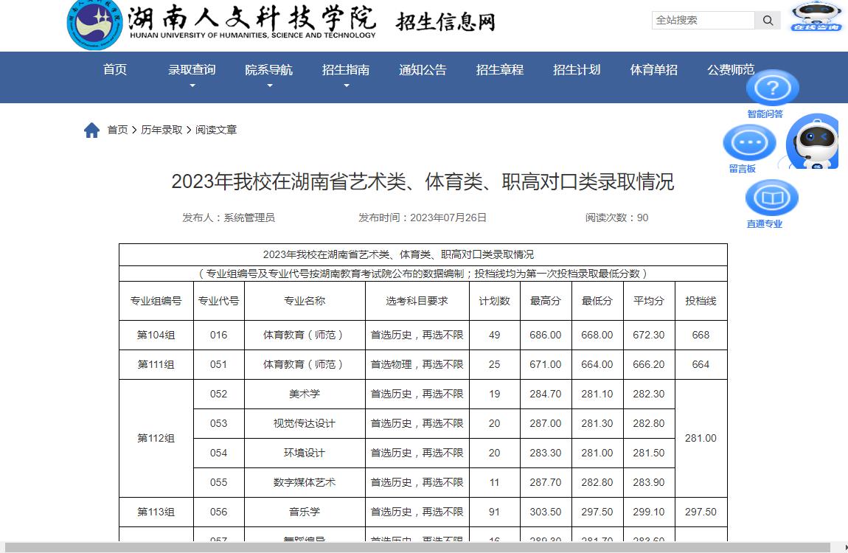Click the 686.00 highest score cell

tap(545, 335)
